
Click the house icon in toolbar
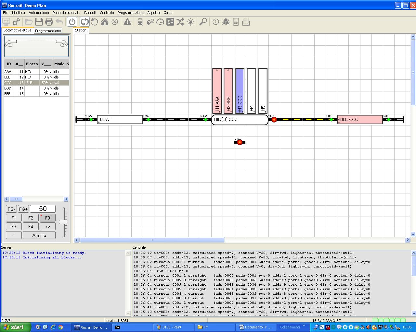(x=105, y=22)
